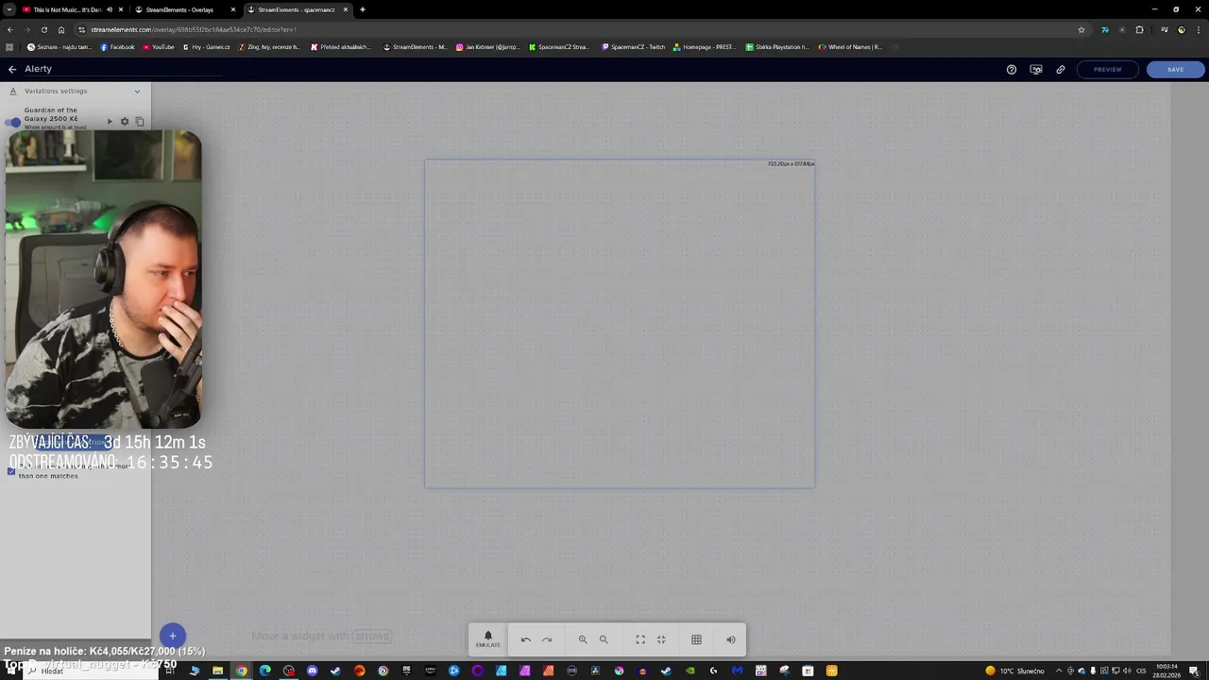Zoom out of the canvas
This screenshot has height=680, width=1209.
pyautogui.click(x=604, y=639)
